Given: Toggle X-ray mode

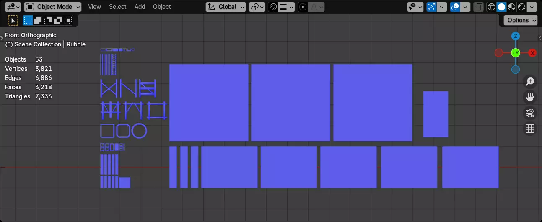Looking at the screenshot, I should (478, 7).
